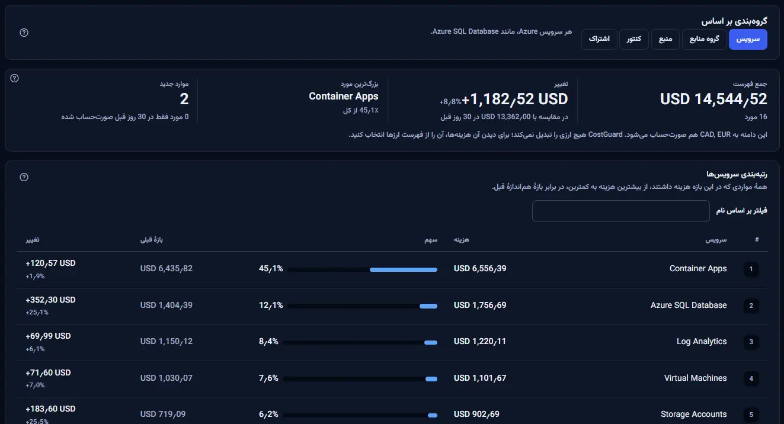Image resolution: width=784 pixels, height=424 pixels.
Task: Click the largest item name Container Apps in the summary
Action: 344,97
